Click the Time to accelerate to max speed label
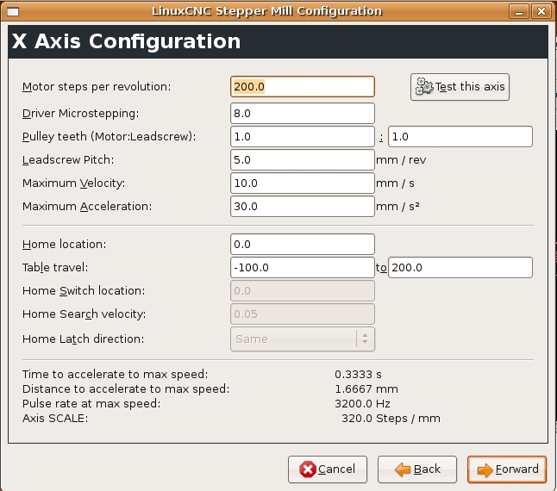Image resolution: width=557 pixels, height=491 pixels. 115,375
